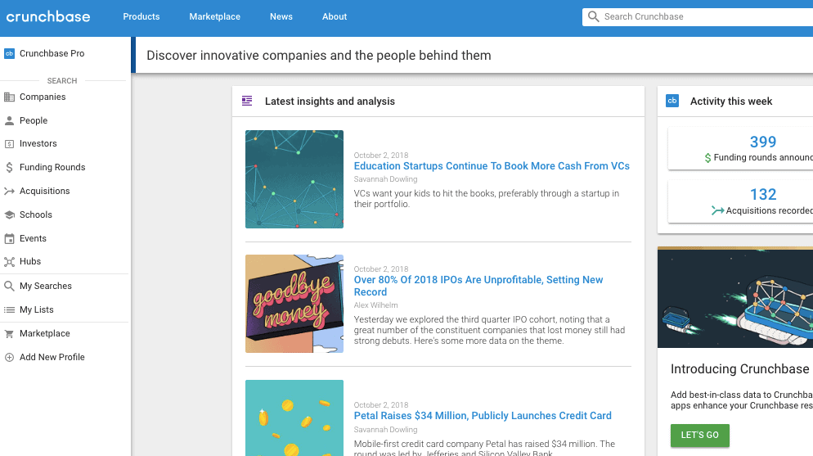Click the Add New Profile plus icon

pyautogui.click(x=9, y=358)
